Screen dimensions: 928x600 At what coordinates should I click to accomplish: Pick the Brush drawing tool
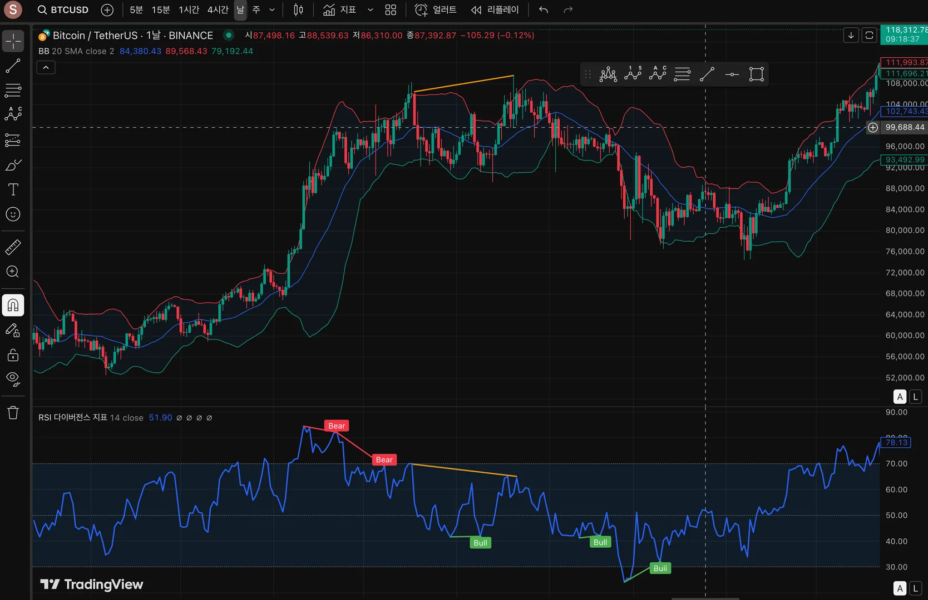click(x=13, y=165)
